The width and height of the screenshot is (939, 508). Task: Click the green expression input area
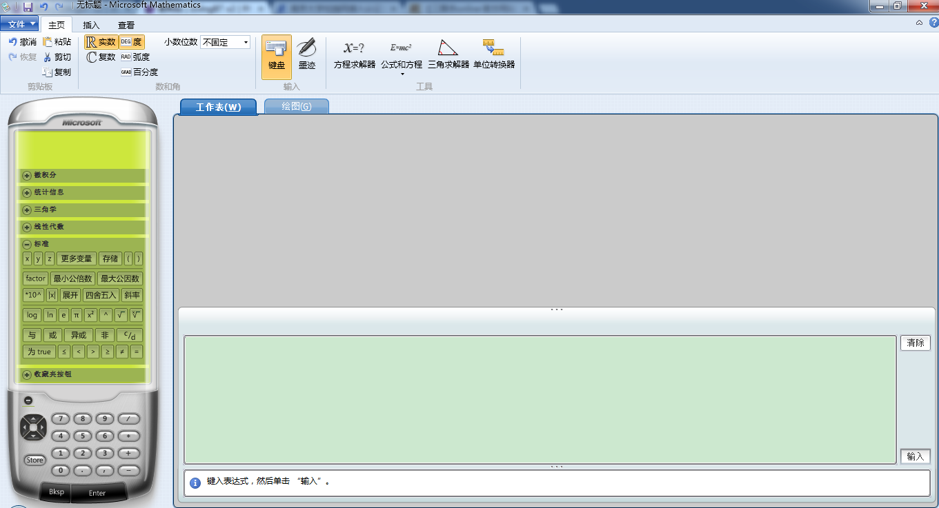click(x=540, y=400)
